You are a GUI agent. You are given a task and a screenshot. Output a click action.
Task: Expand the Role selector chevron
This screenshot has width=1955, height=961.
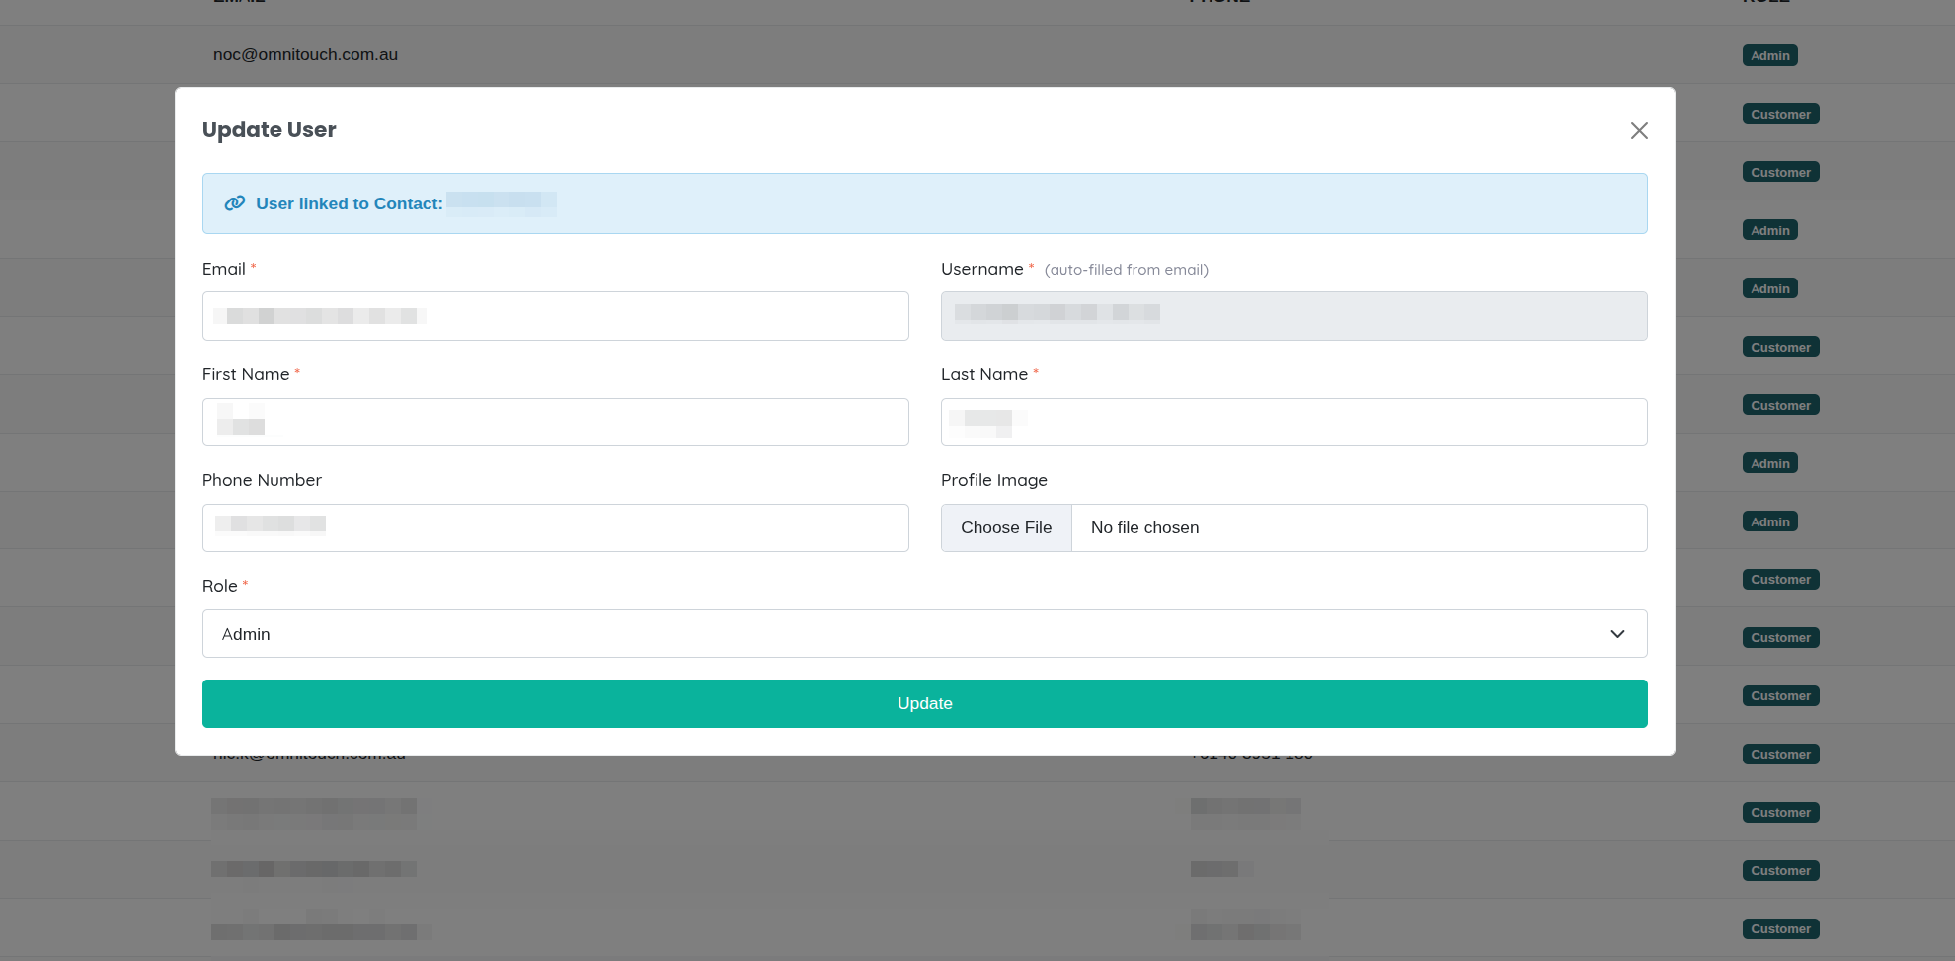tap(1617, 633)
